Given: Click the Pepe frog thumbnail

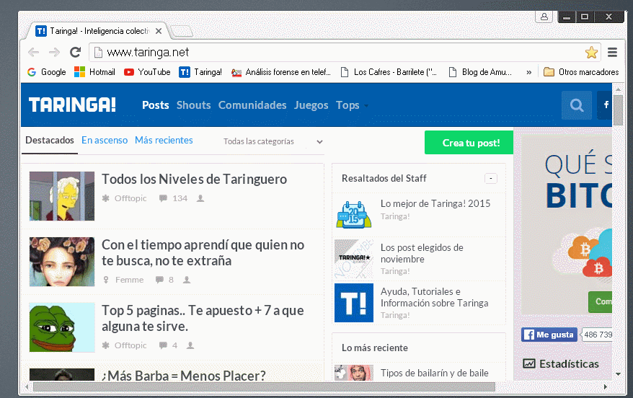Looking at the screenshot, I should tap(62, 327).
